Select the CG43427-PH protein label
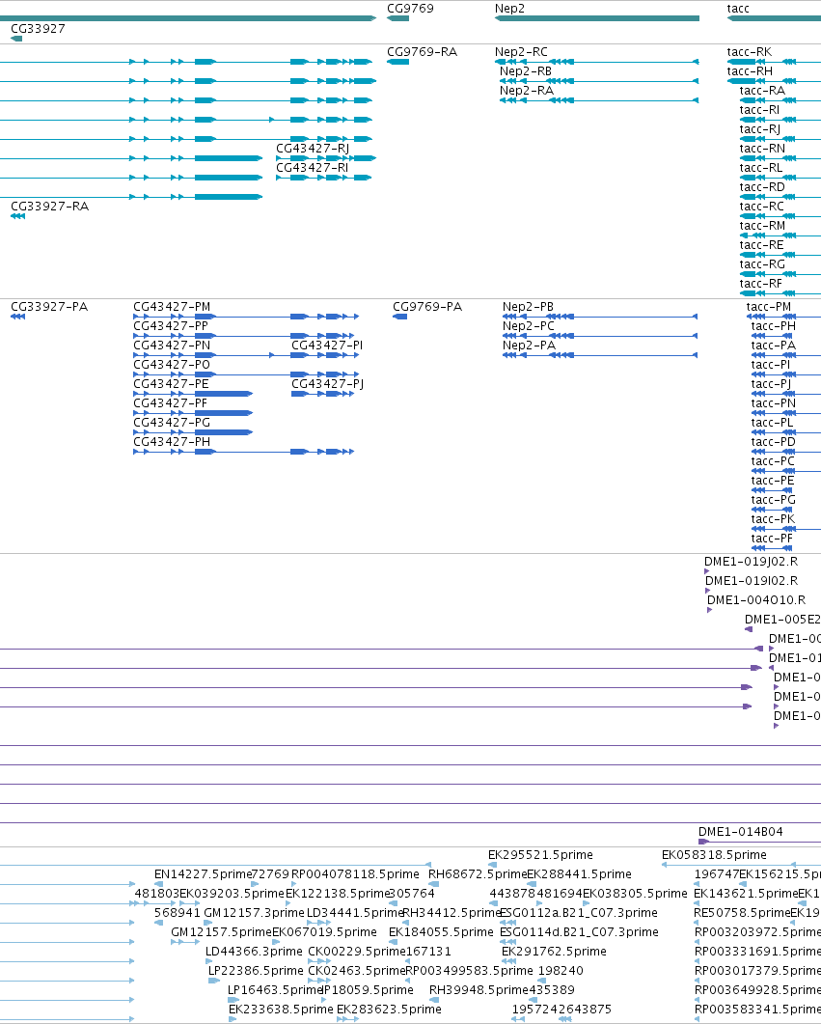The image size is (821, 1024). pos(172,441)
